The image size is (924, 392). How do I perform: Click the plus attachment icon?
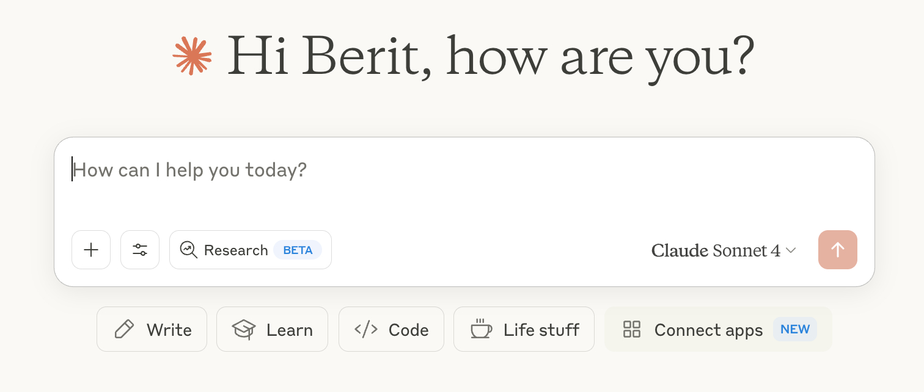[x=91, y=250]
